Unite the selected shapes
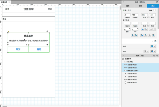This screenshot has height=107, width=159. (x=142, y=35)
